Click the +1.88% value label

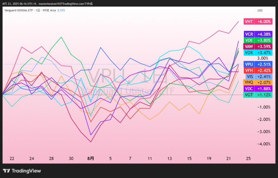pos(264,88)
